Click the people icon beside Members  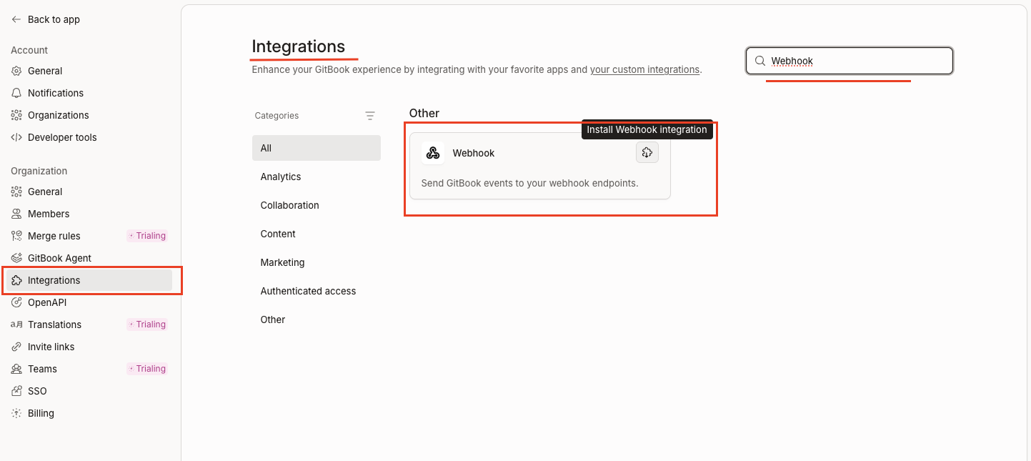point(16,214)
